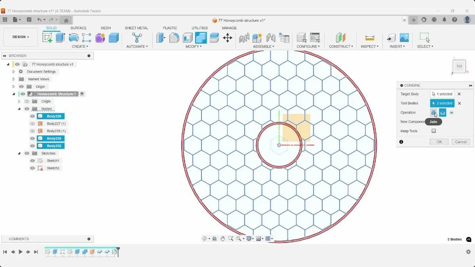Expand the Document Settings node

coord(13,72)
